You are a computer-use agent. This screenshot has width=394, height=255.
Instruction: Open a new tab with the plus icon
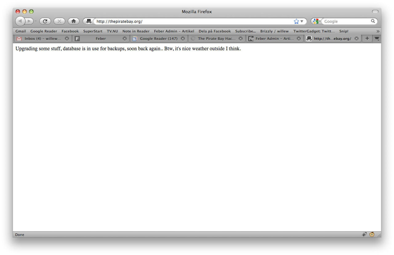click(x=367, y=38)
